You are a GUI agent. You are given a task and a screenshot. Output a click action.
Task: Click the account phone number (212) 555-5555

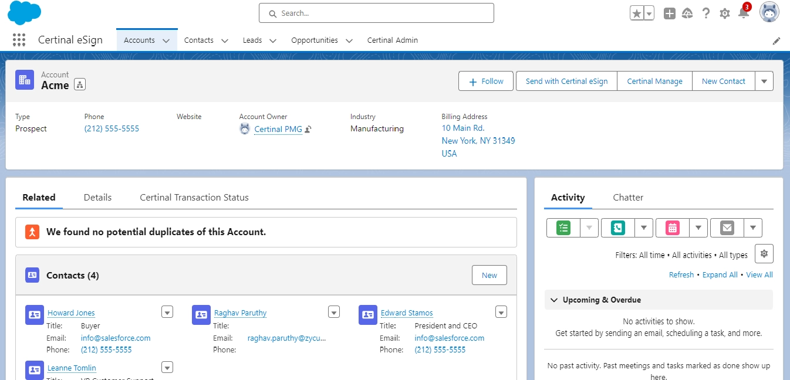tap(112, 128)
